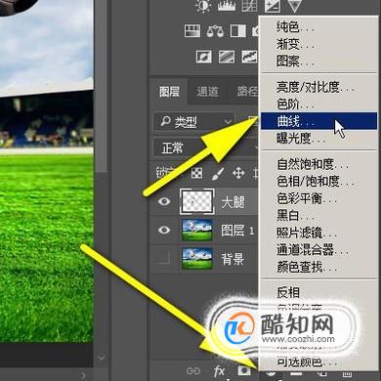Show the 背景 layer via its visibility box
Screen dimensions: 381x381
[x=164, y=259]
